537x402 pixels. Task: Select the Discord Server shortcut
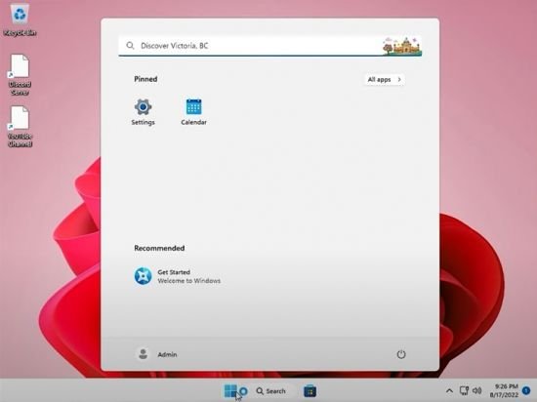(x=20, y=74)
